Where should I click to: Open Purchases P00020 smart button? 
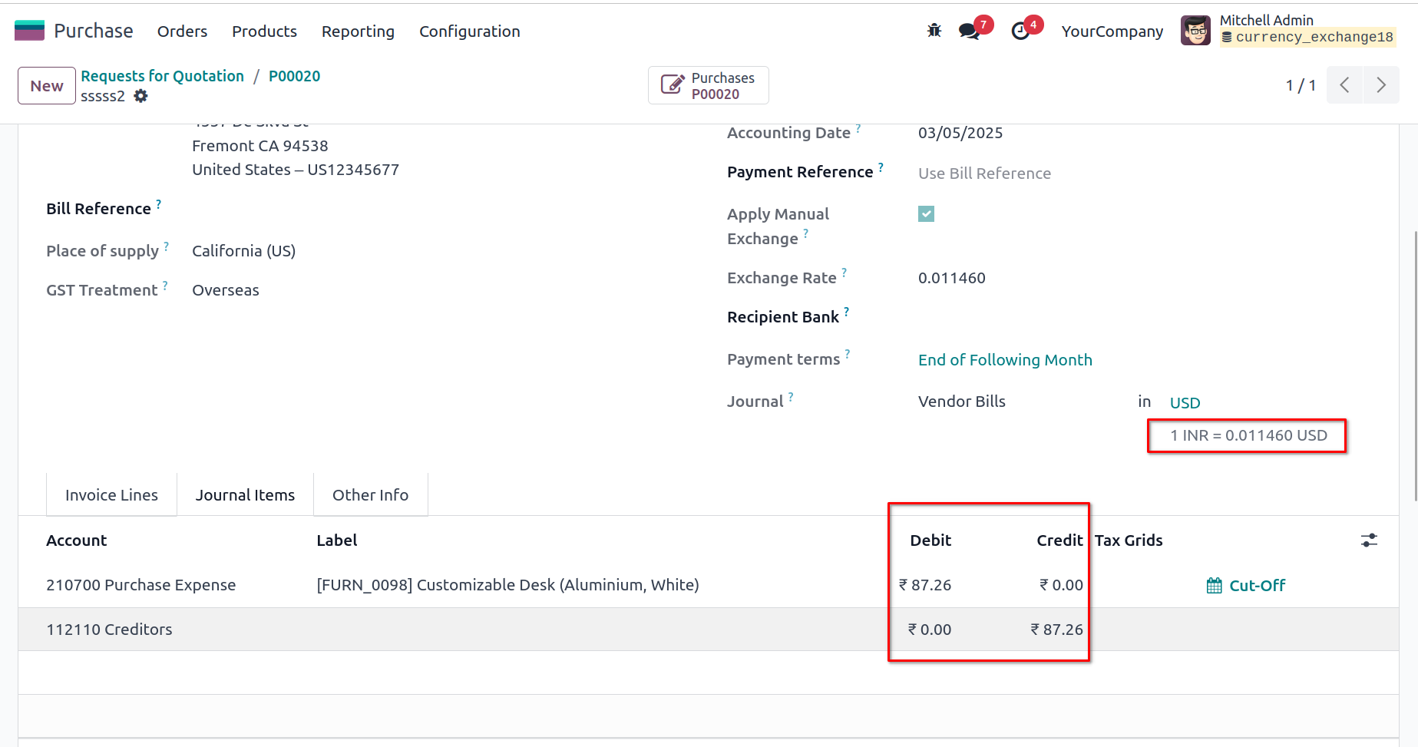pyautogui.click(x=709, y=85)
